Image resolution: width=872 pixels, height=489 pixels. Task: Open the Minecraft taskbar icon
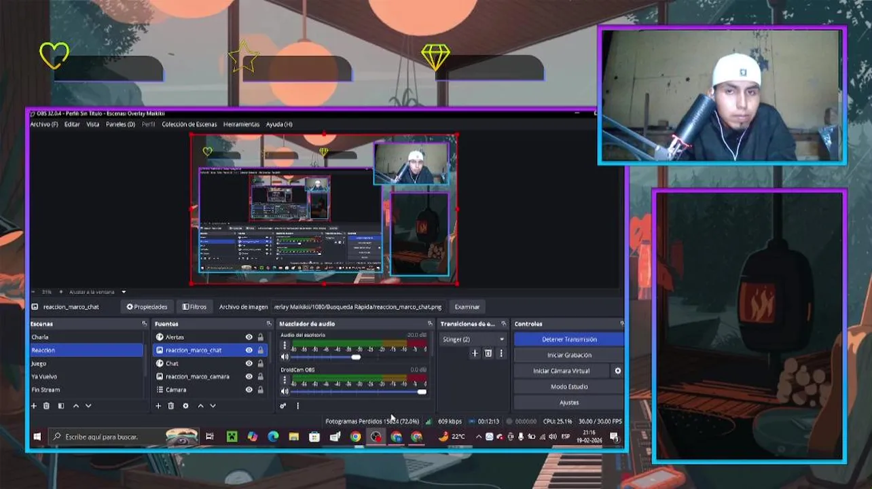232,437
